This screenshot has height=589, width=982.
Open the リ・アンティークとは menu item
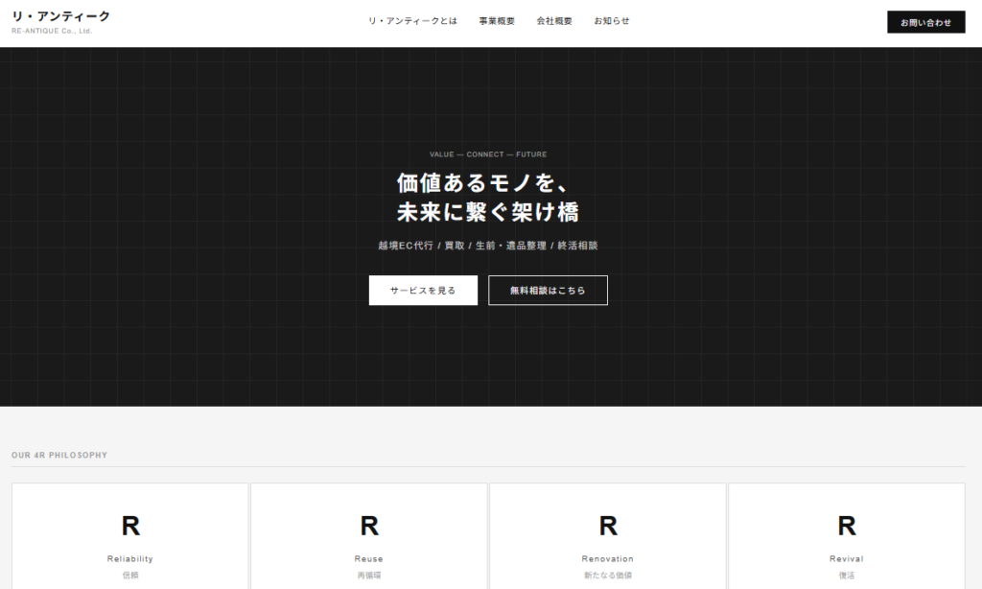pos(412,21)
